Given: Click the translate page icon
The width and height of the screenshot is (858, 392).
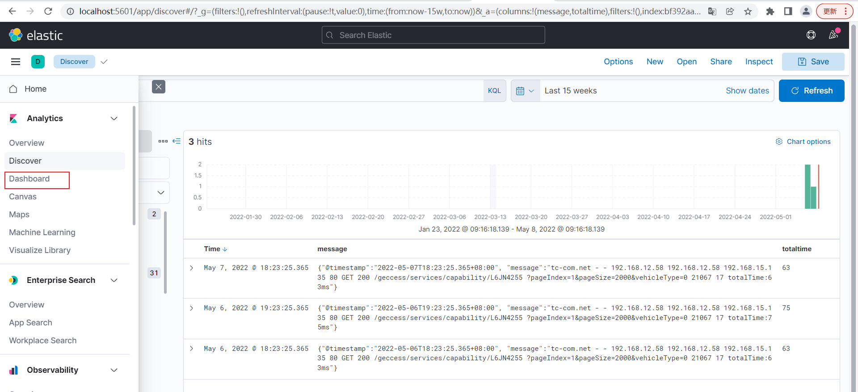Looking at the screenshot, I should (x=712, y=11).
